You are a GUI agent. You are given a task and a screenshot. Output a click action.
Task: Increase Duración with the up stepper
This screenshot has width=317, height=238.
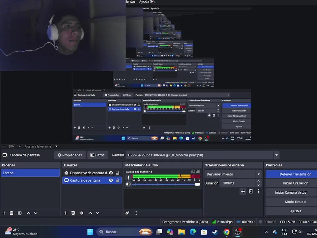point(258,181)
